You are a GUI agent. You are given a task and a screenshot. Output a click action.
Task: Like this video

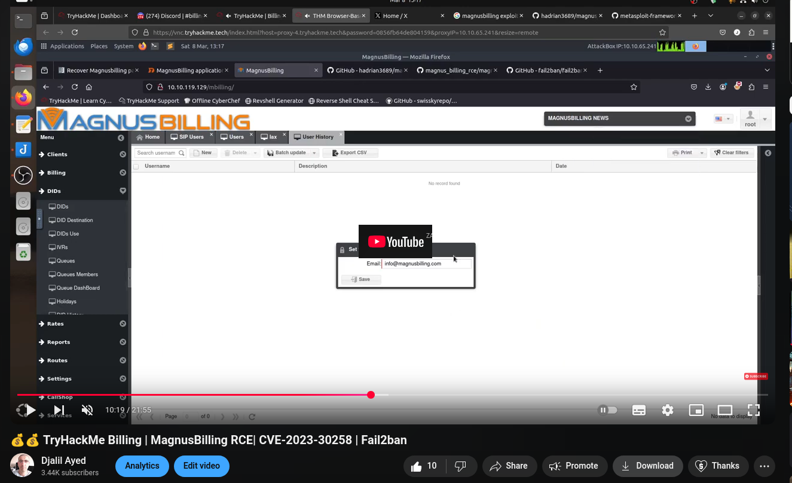point(424,466)
